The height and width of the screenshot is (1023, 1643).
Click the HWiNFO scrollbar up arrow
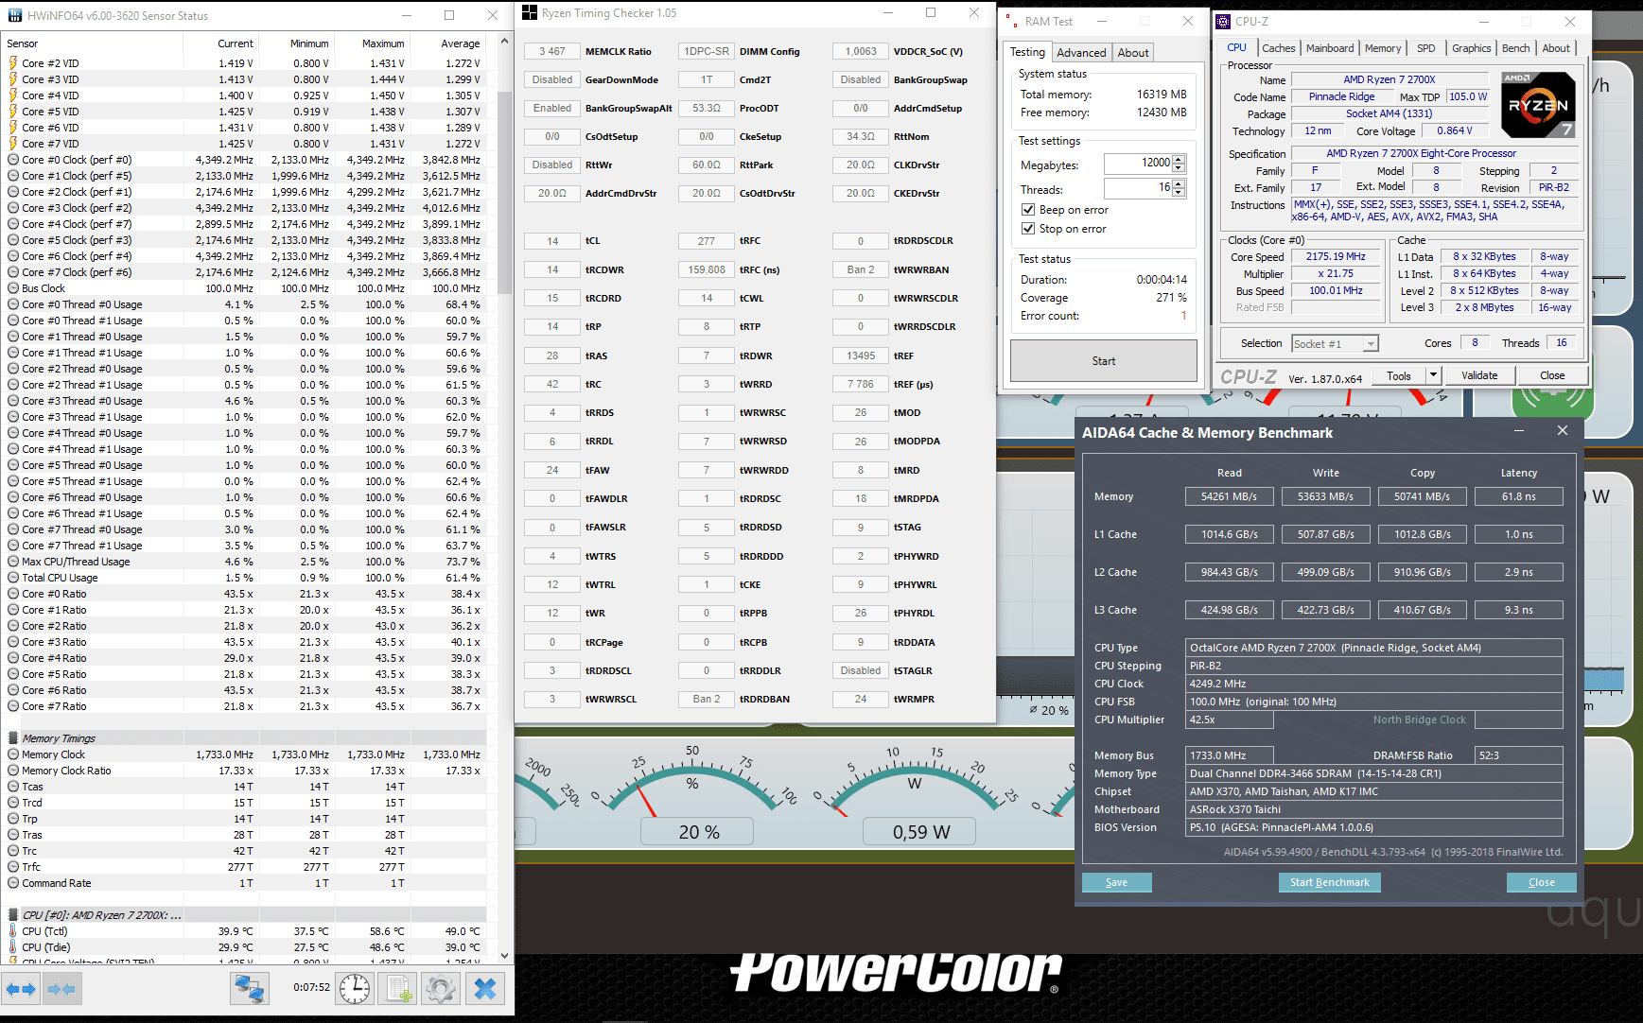[504, 43]
